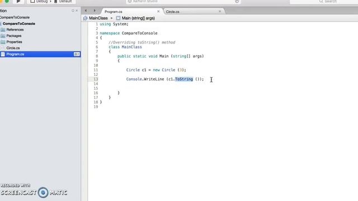
Task: Click 'namespace CompareToConsole' in the editor
Action: tap(129, 33)
